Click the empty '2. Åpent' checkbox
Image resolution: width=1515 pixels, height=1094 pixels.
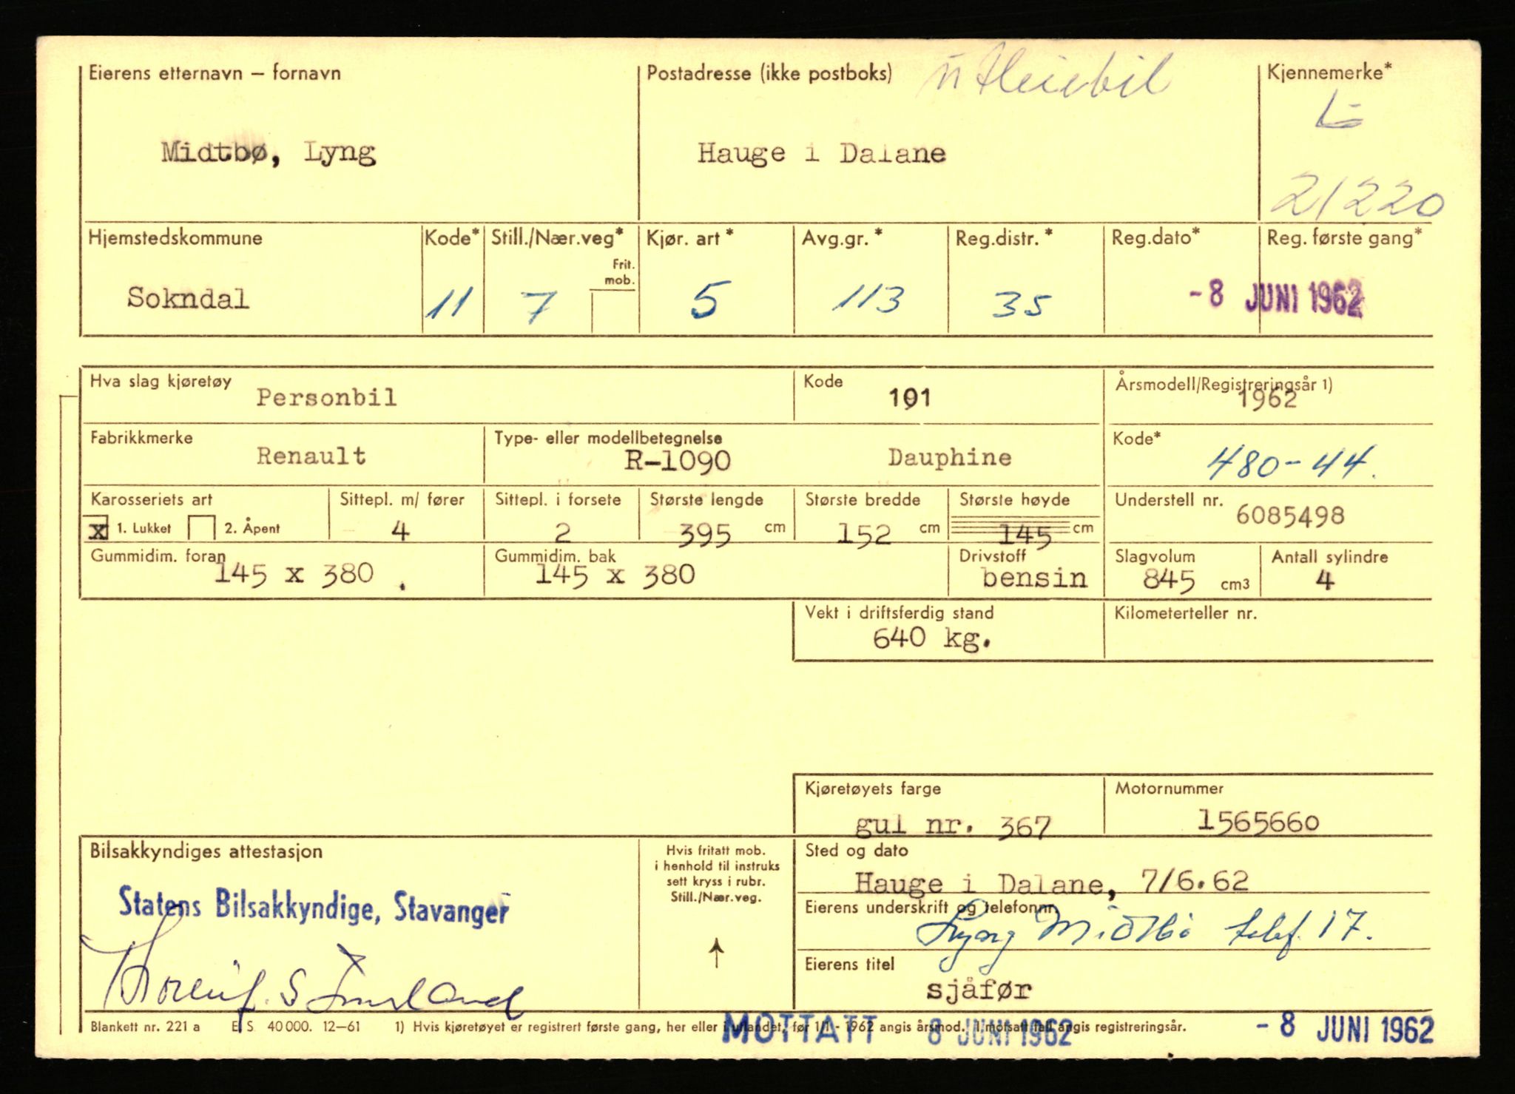pyautogui.click(x=201, y=527)
